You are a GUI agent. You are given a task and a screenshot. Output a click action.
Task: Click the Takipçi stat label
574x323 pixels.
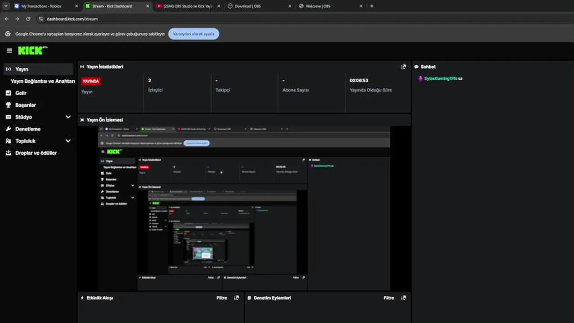click(223, 90)
